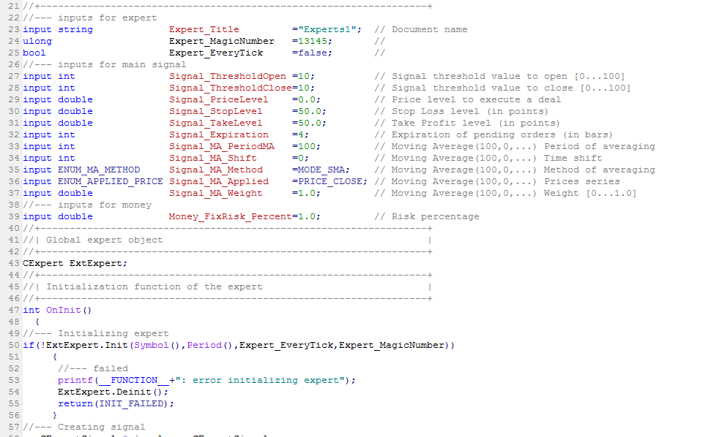Click the Signal_ThresholdOpen variable name
Viewport: 719px width, 437px height.
click(228, 77)
